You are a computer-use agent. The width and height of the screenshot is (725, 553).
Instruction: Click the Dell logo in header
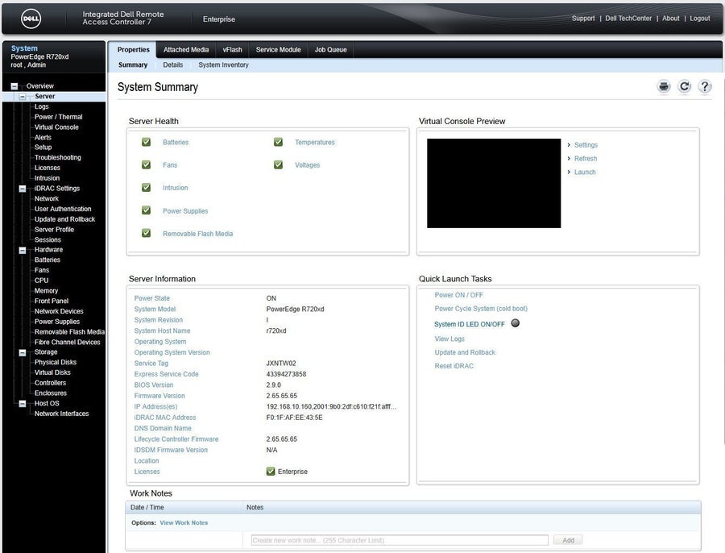click(31, 19)
